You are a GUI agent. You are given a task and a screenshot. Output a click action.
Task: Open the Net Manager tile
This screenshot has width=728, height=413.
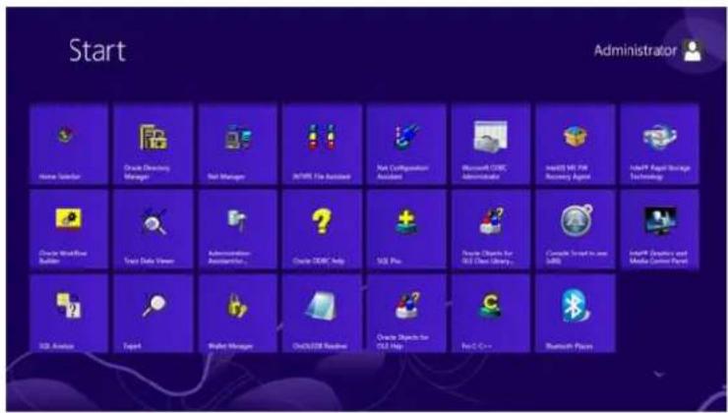click(x=238, y=145)
